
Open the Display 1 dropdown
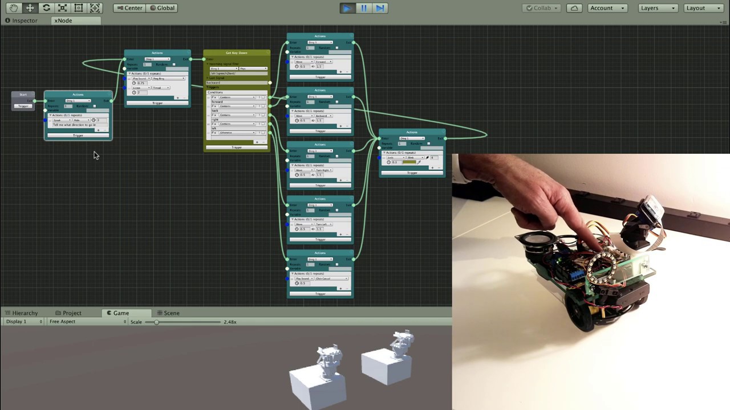pos(24,322)
